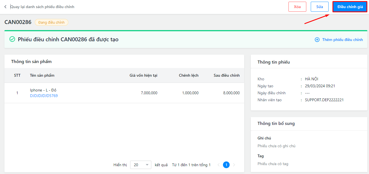The height and width of the screenshot is (174, 369).
Task: Click the message Phiếu điều chỉnh CAN00286 đã được tạo
Action: (68, 39)
